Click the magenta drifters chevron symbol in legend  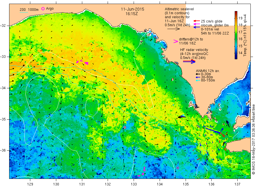pyautogui.click(x=176, y=41)
